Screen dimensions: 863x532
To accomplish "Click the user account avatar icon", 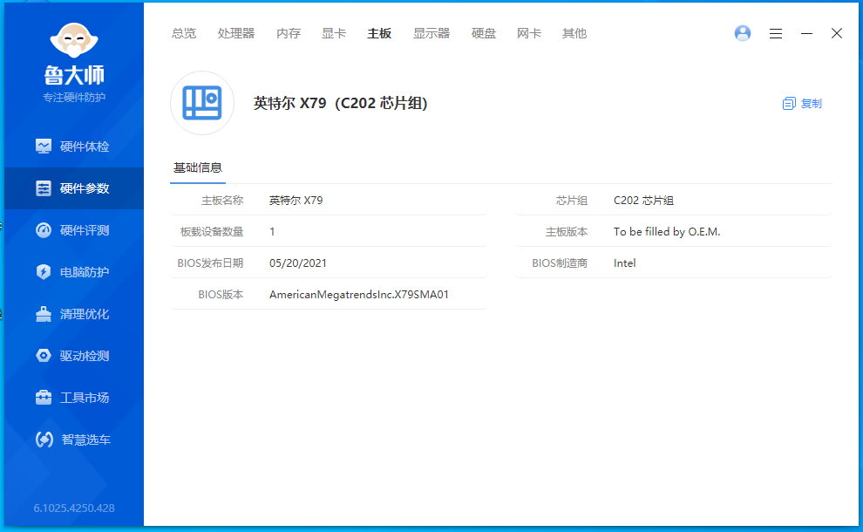I will 743,33.
